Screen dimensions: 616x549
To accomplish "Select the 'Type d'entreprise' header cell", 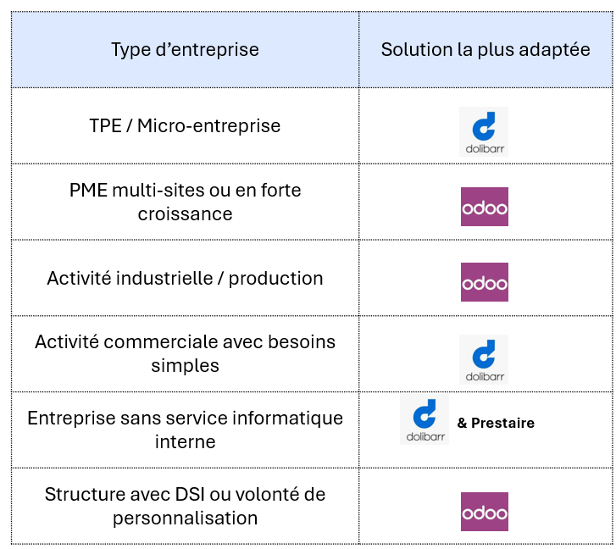I will pos(185,49).
